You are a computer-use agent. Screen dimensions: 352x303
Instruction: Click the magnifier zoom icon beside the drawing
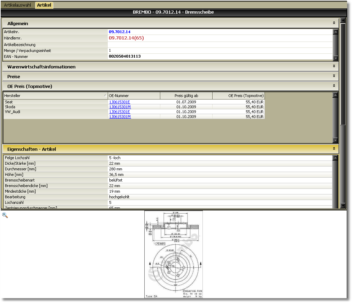tap(5, 215)
